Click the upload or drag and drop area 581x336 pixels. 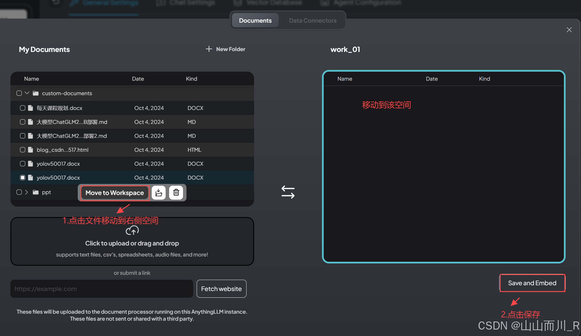click(x=132, y=241)
